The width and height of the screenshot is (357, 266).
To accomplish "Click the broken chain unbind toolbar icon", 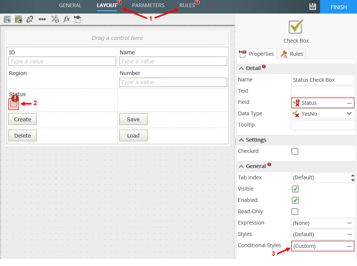I will coord(30,19).
